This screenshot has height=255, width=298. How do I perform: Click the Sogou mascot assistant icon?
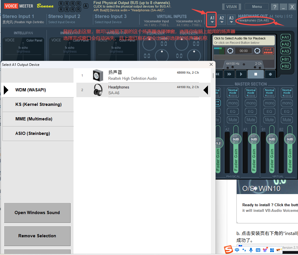coord(279,250)
